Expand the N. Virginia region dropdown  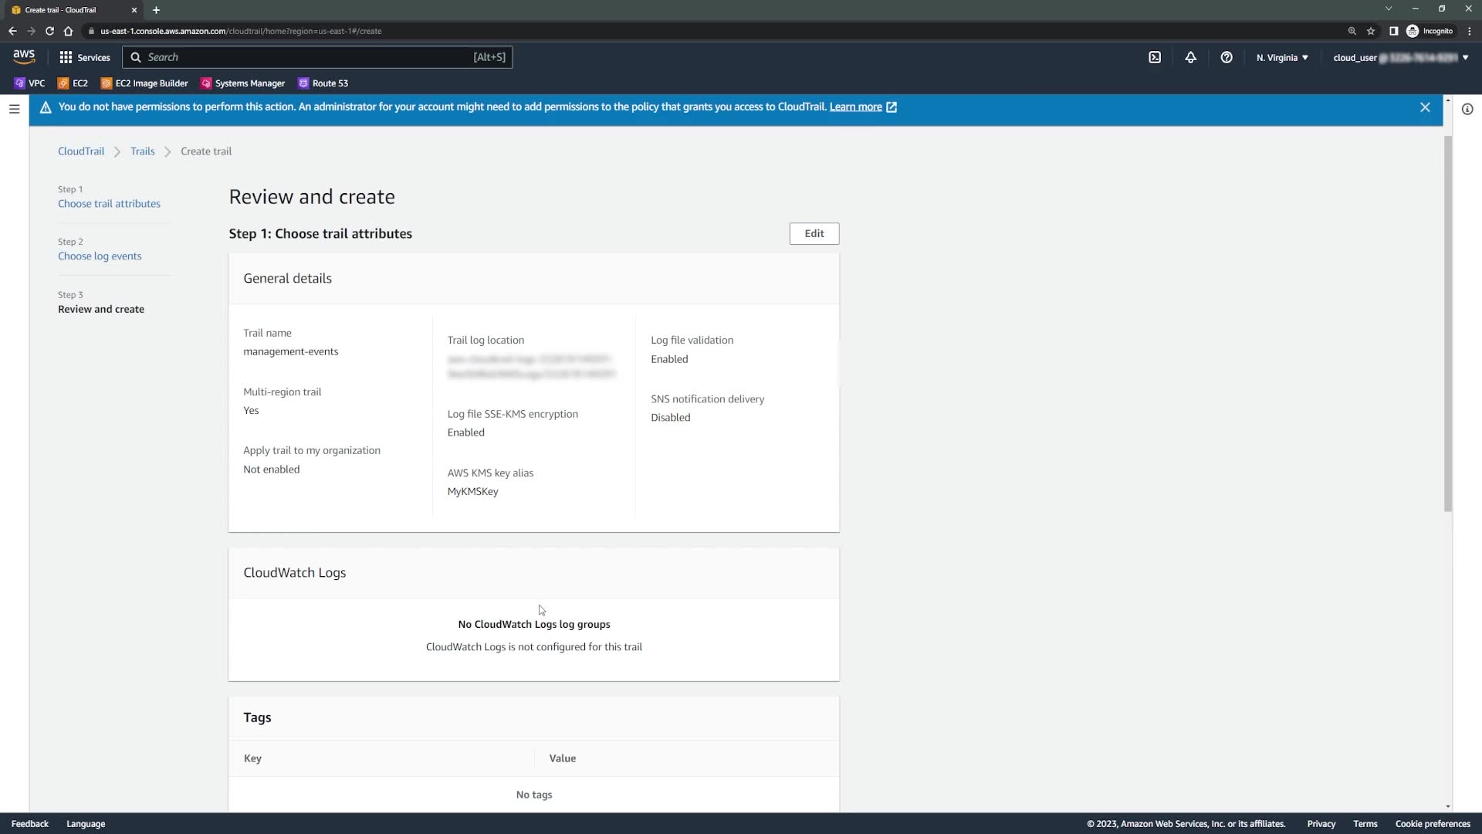[x=1281, y=57]
